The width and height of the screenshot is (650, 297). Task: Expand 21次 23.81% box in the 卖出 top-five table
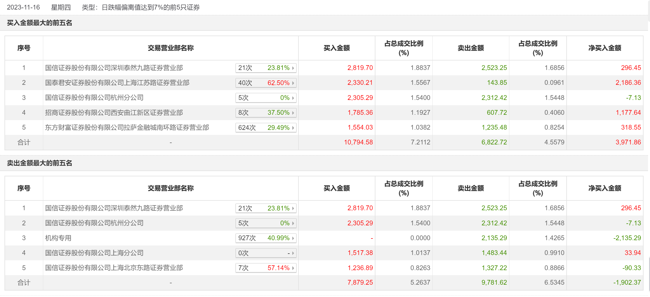click(266, 208)
